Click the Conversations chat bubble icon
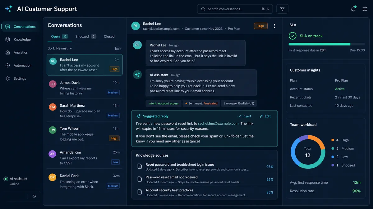Image resolution: width=373 pixels, height=209 pixels. pyautogui.click(x=8, y=27)
